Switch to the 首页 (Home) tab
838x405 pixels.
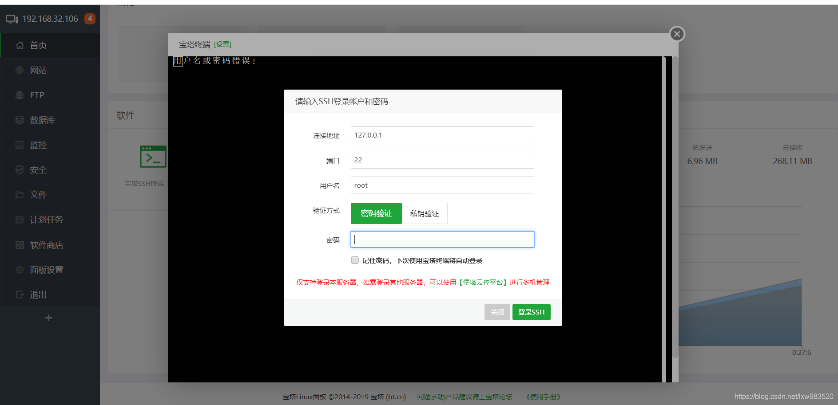[38, 45]
